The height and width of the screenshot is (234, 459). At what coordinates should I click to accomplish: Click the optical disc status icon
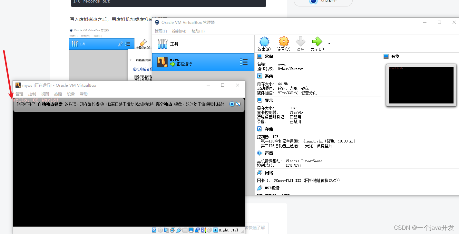click(160, 230)
